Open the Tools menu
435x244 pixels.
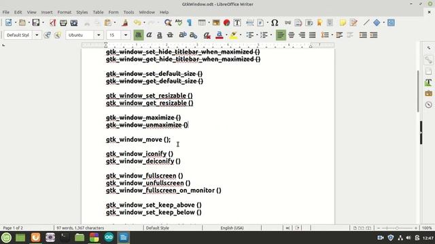128,12
